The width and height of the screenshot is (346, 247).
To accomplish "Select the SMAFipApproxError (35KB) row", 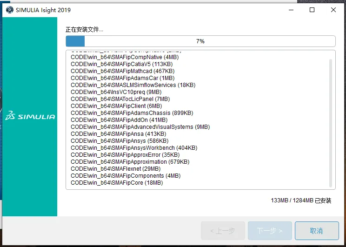I will click(125, 155).
